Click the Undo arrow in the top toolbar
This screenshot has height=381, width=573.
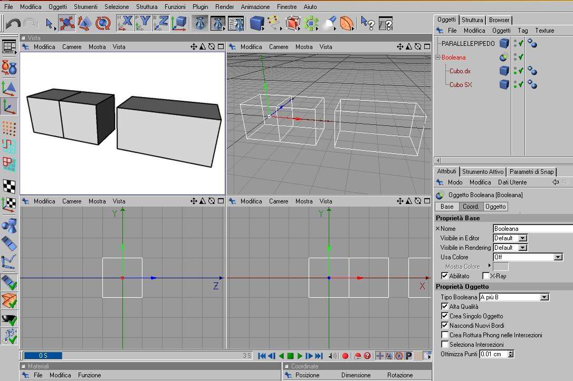pos(13,24)
